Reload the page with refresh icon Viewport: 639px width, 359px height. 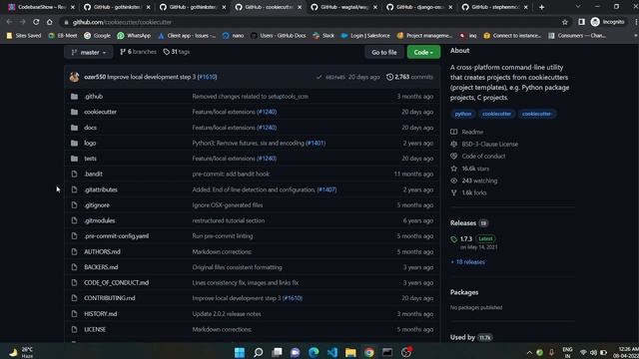point(36,22)
